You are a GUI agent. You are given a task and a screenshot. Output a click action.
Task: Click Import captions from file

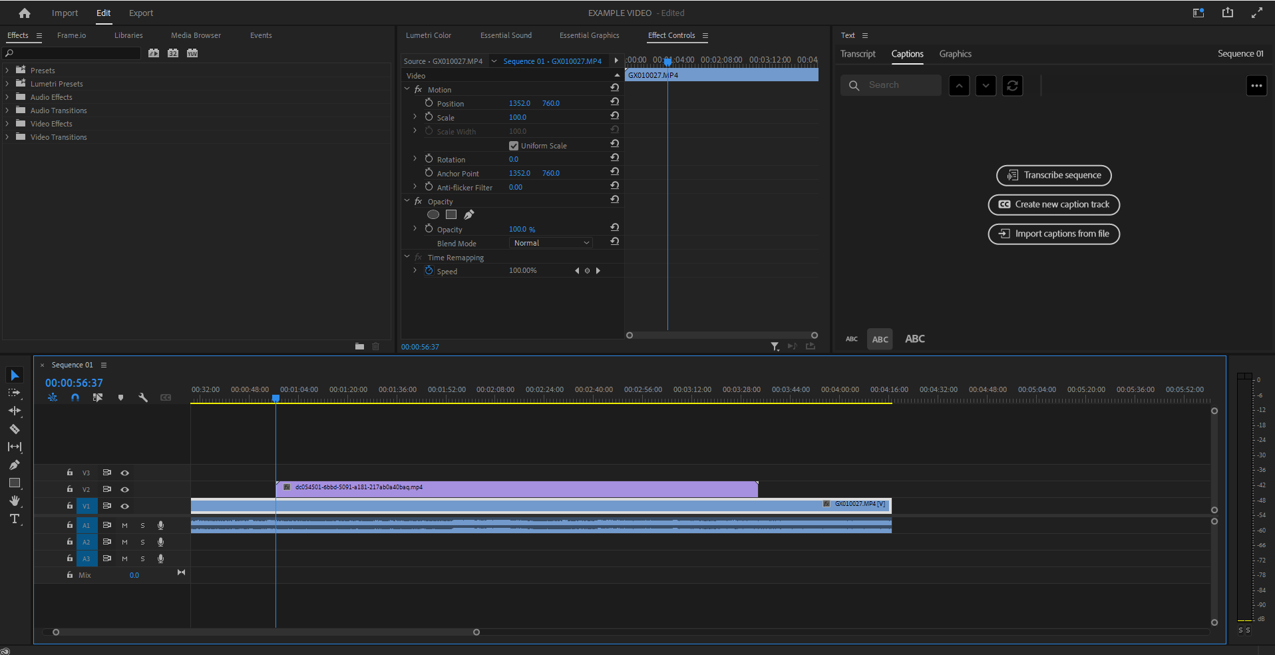pos(1053,234)
